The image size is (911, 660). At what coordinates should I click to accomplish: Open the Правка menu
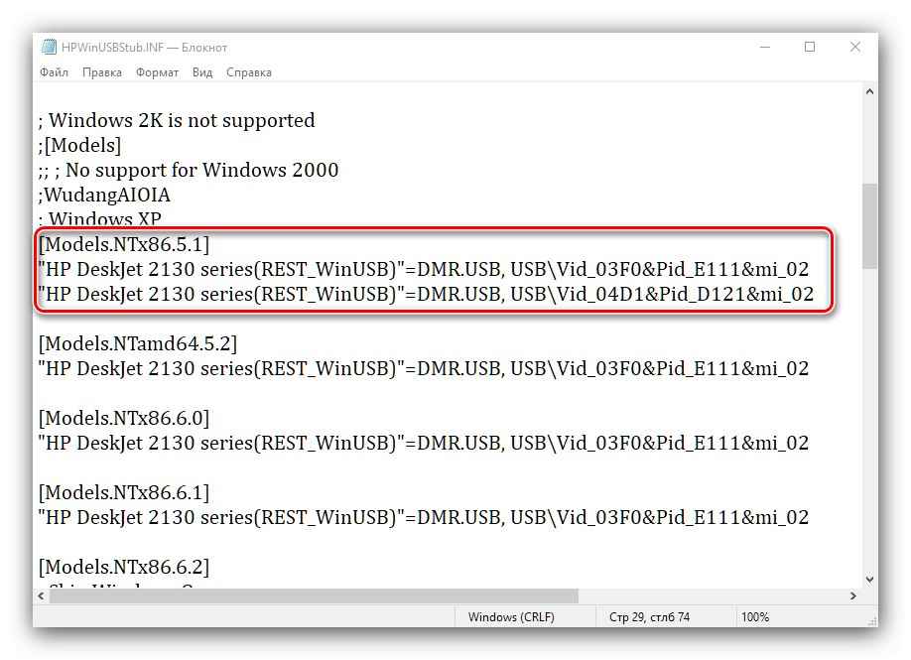point(102,72)
